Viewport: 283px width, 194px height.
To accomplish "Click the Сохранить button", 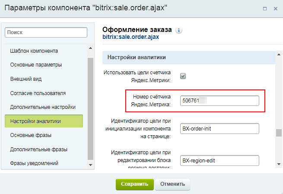I will [x=134, y=184].
